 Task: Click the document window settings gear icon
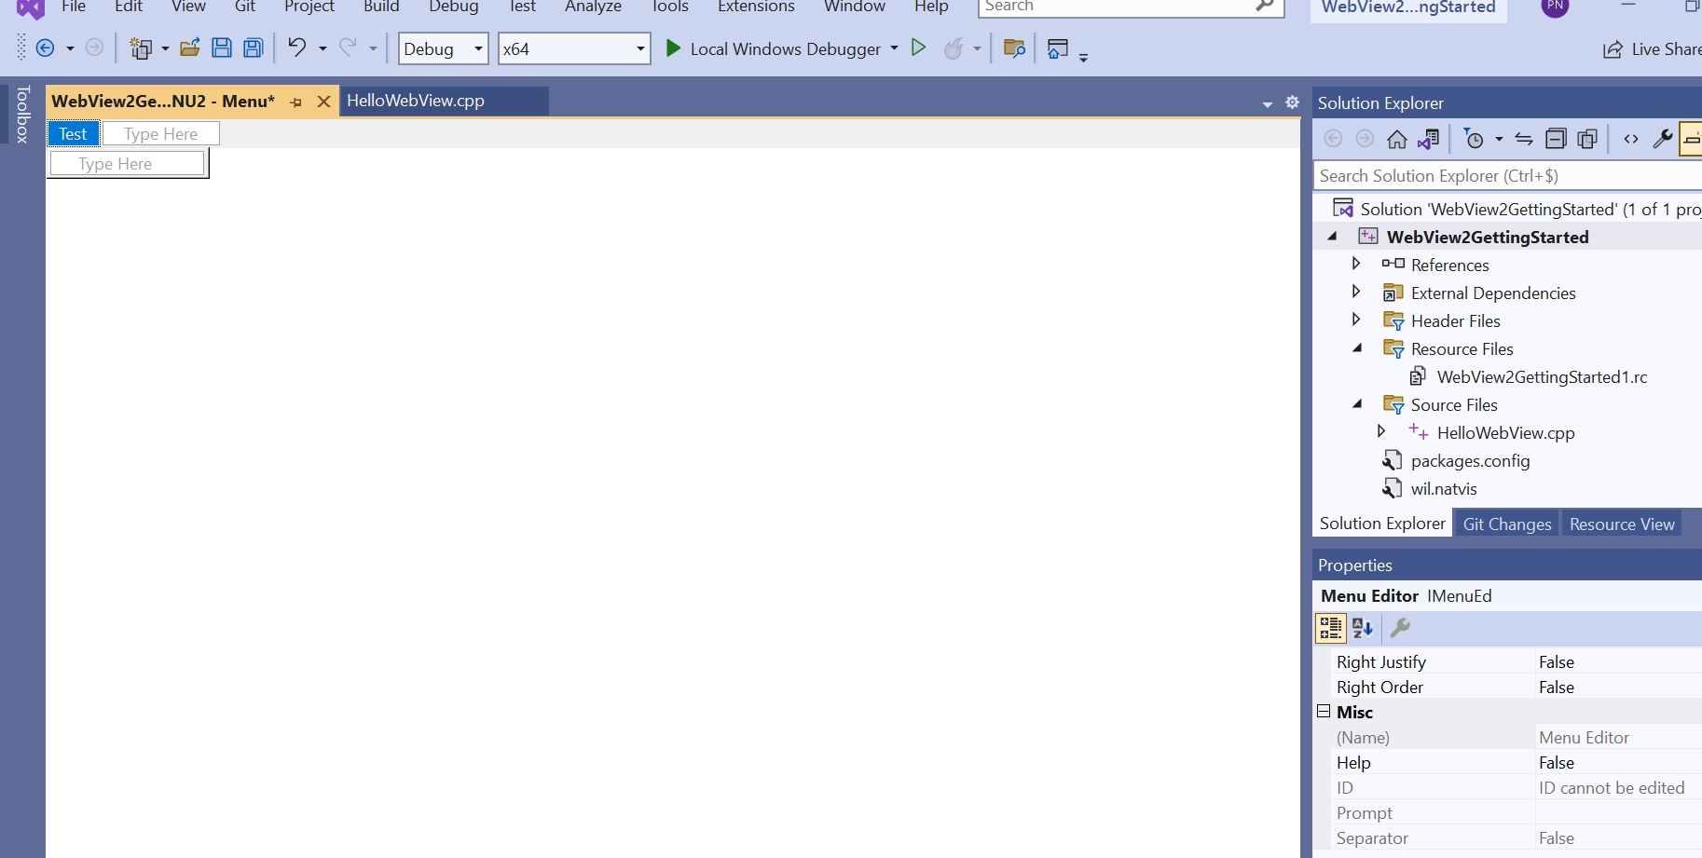[1292, 102]
